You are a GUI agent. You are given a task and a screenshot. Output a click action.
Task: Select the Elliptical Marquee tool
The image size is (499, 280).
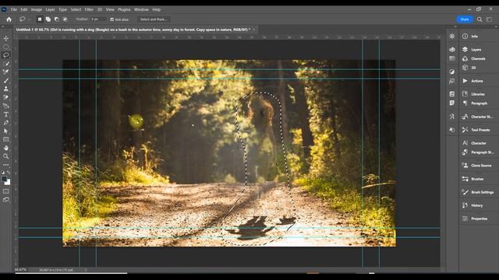(x=6, y=47)
